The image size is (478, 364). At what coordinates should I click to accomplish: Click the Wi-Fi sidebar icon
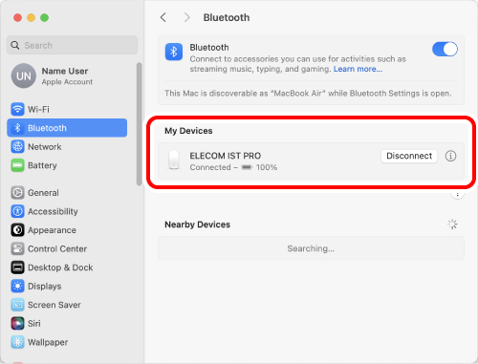click(x=17, y=109)
